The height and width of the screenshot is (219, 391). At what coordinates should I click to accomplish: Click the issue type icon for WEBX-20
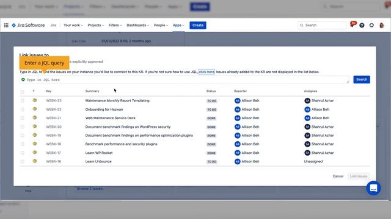(x=35, y=126)
